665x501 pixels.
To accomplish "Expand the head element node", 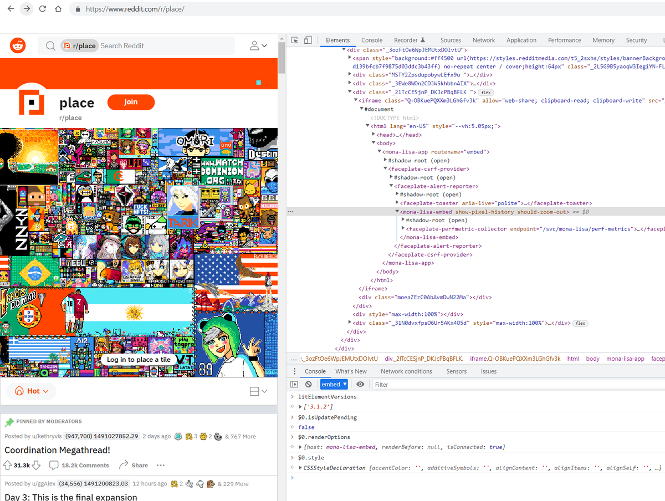I will tap(374, 135).
